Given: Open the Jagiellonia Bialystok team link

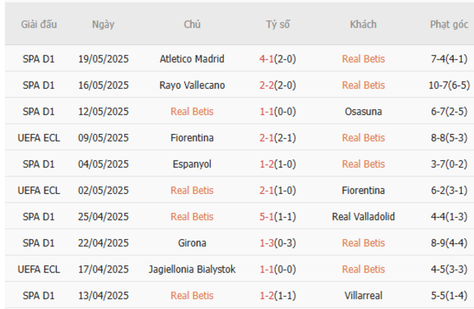Looking at the screenshot, I should click(192, 269).
